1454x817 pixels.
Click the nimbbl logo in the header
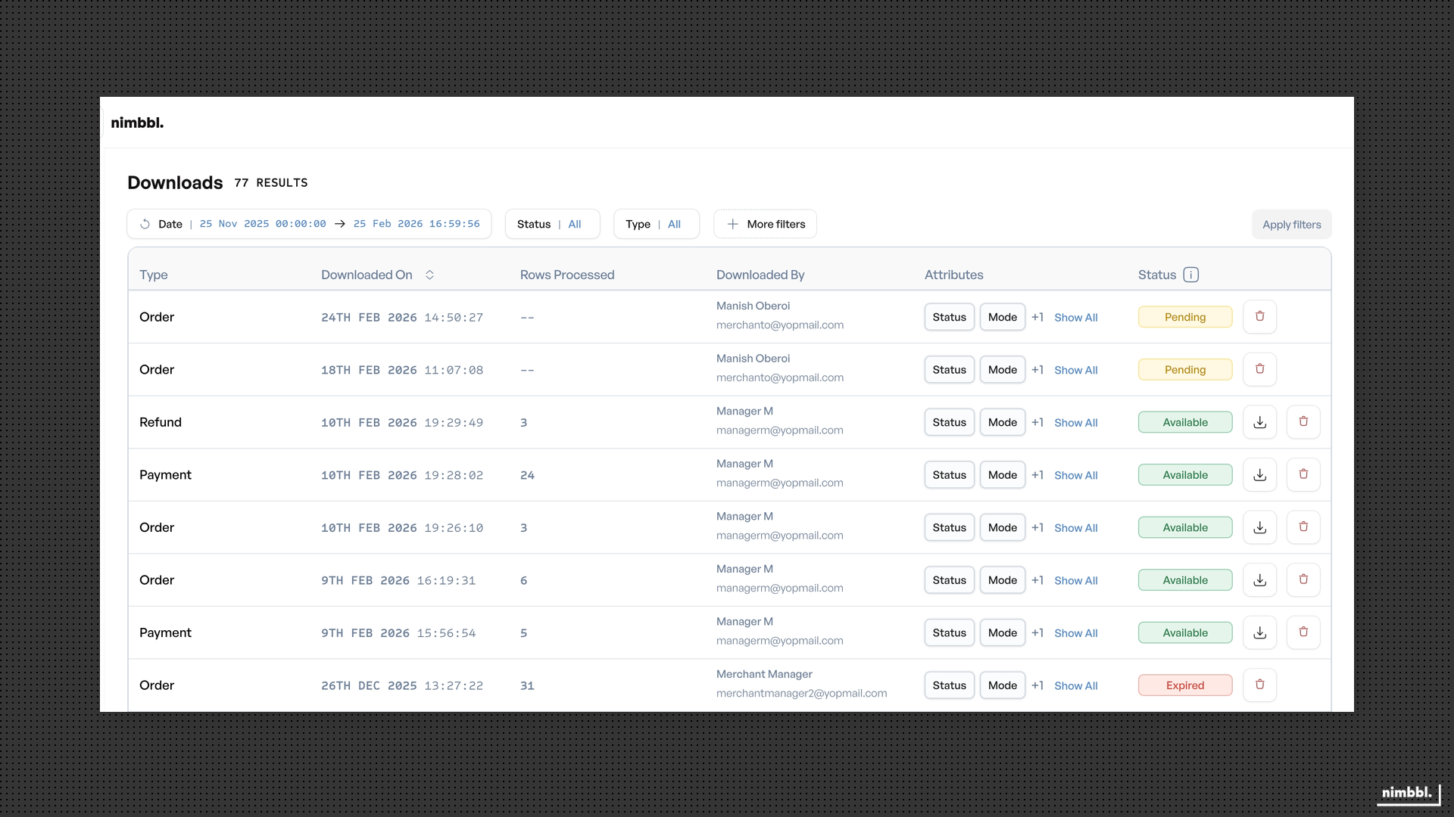tap(137, 122)
